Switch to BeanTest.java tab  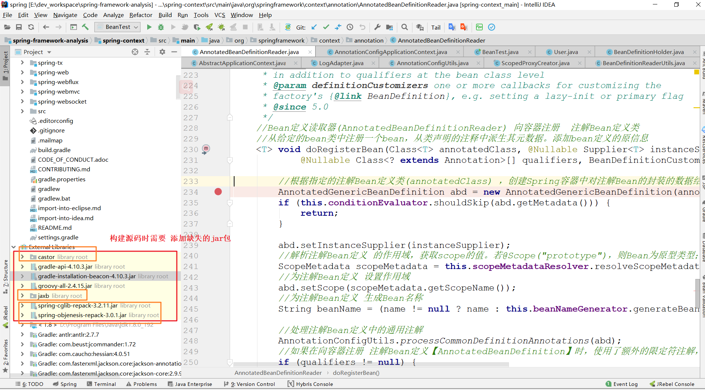point(500,52)
